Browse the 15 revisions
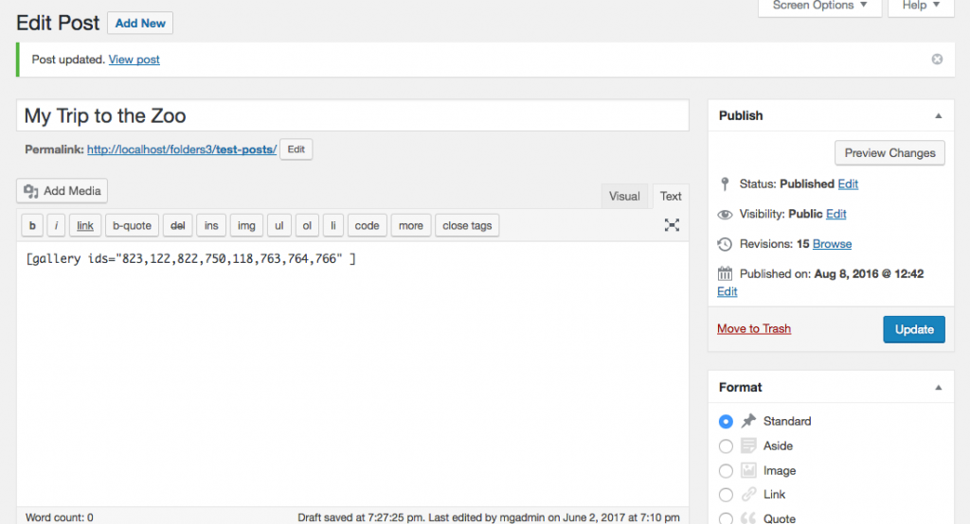Screen dimensions: 970x524 point(832,244)
